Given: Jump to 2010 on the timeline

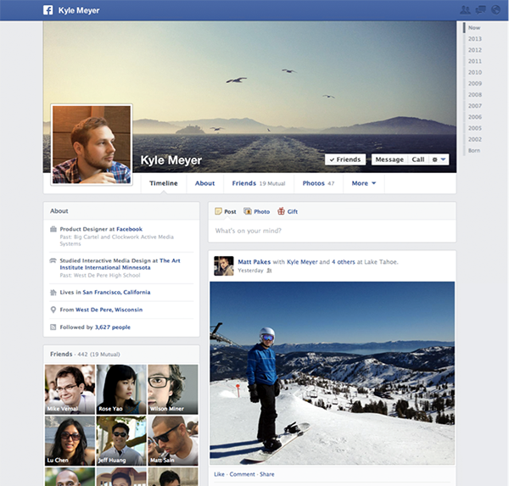Looking at the screenshot, I should click(x=474, y=72).
